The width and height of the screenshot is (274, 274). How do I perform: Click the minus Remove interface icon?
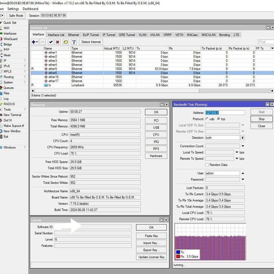(x=43, y=42)
